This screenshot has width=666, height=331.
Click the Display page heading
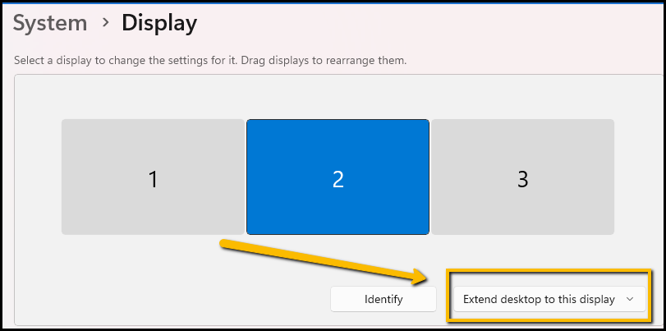[159, 23]
